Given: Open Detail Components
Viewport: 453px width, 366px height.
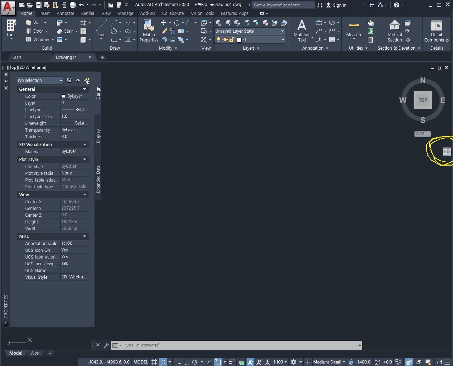Looking at the screenshot, I should 436,31.
